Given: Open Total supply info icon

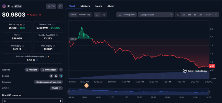Looking at the screenshot, I should click(23, 46).
